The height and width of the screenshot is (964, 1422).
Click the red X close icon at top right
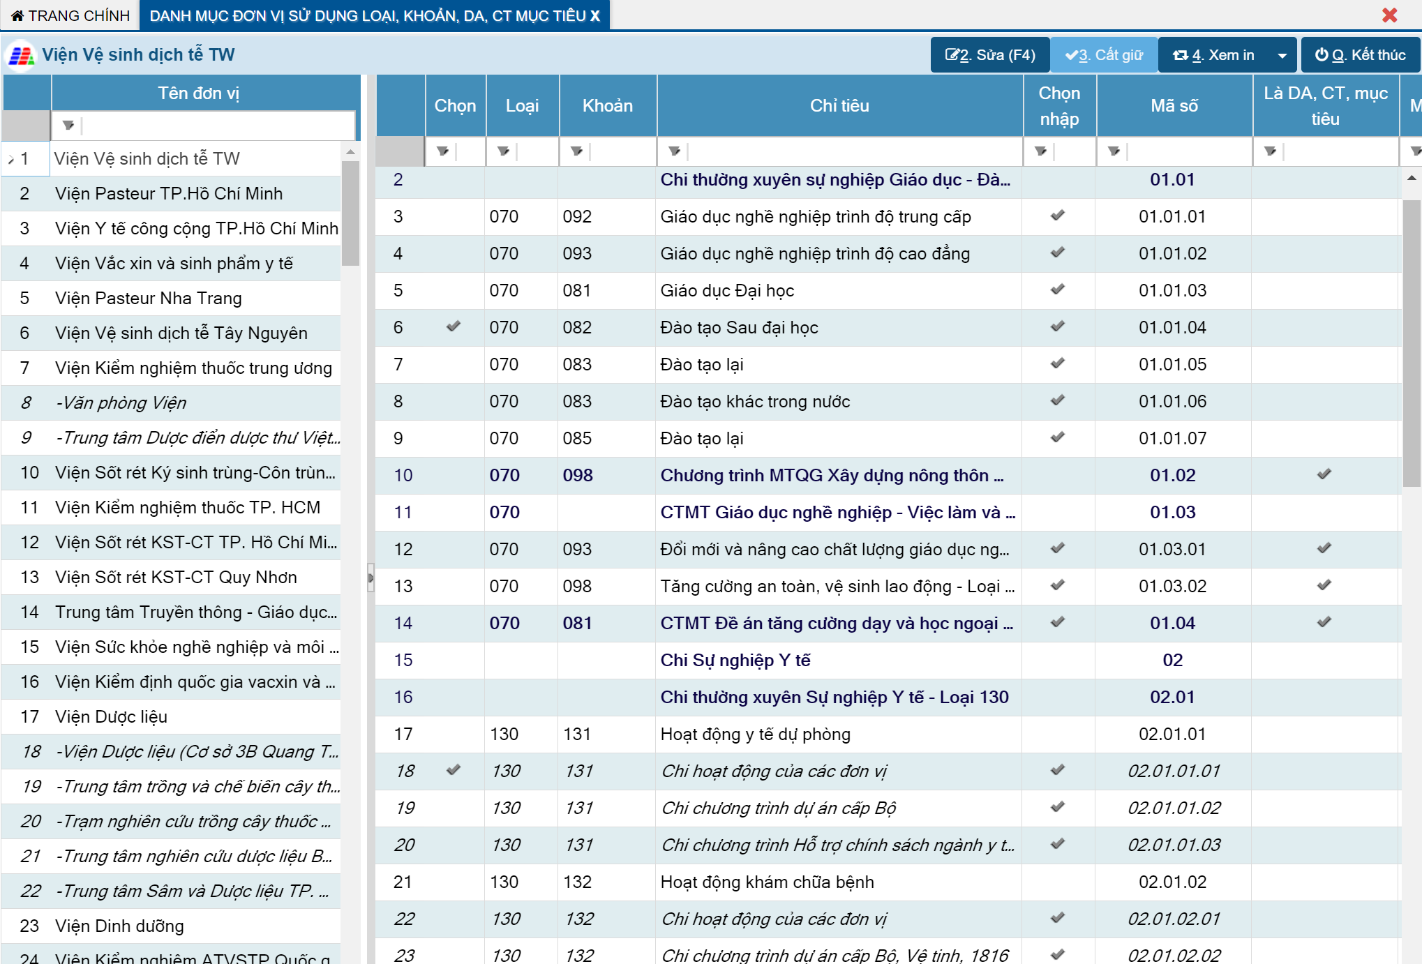(1389, 15)
